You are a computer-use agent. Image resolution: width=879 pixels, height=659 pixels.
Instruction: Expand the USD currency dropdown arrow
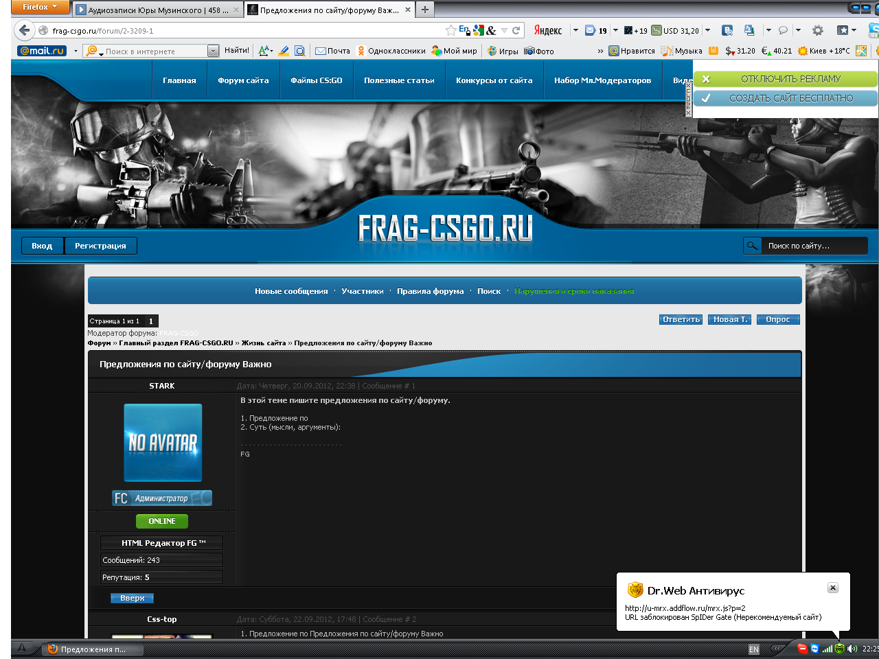pyautogui.click(x=708, y=30)
